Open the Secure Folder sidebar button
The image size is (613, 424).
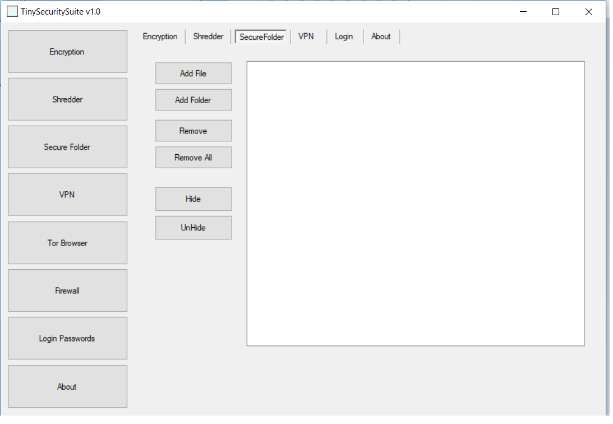[x=68, y=147]
